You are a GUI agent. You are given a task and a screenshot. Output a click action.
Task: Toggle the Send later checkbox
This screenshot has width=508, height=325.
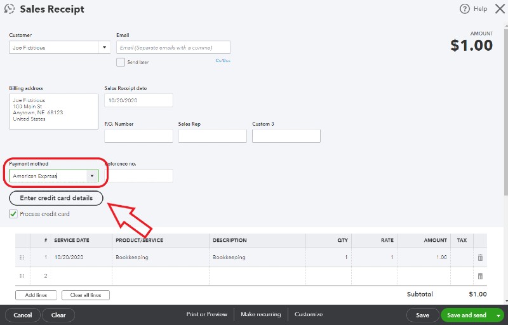121,62
